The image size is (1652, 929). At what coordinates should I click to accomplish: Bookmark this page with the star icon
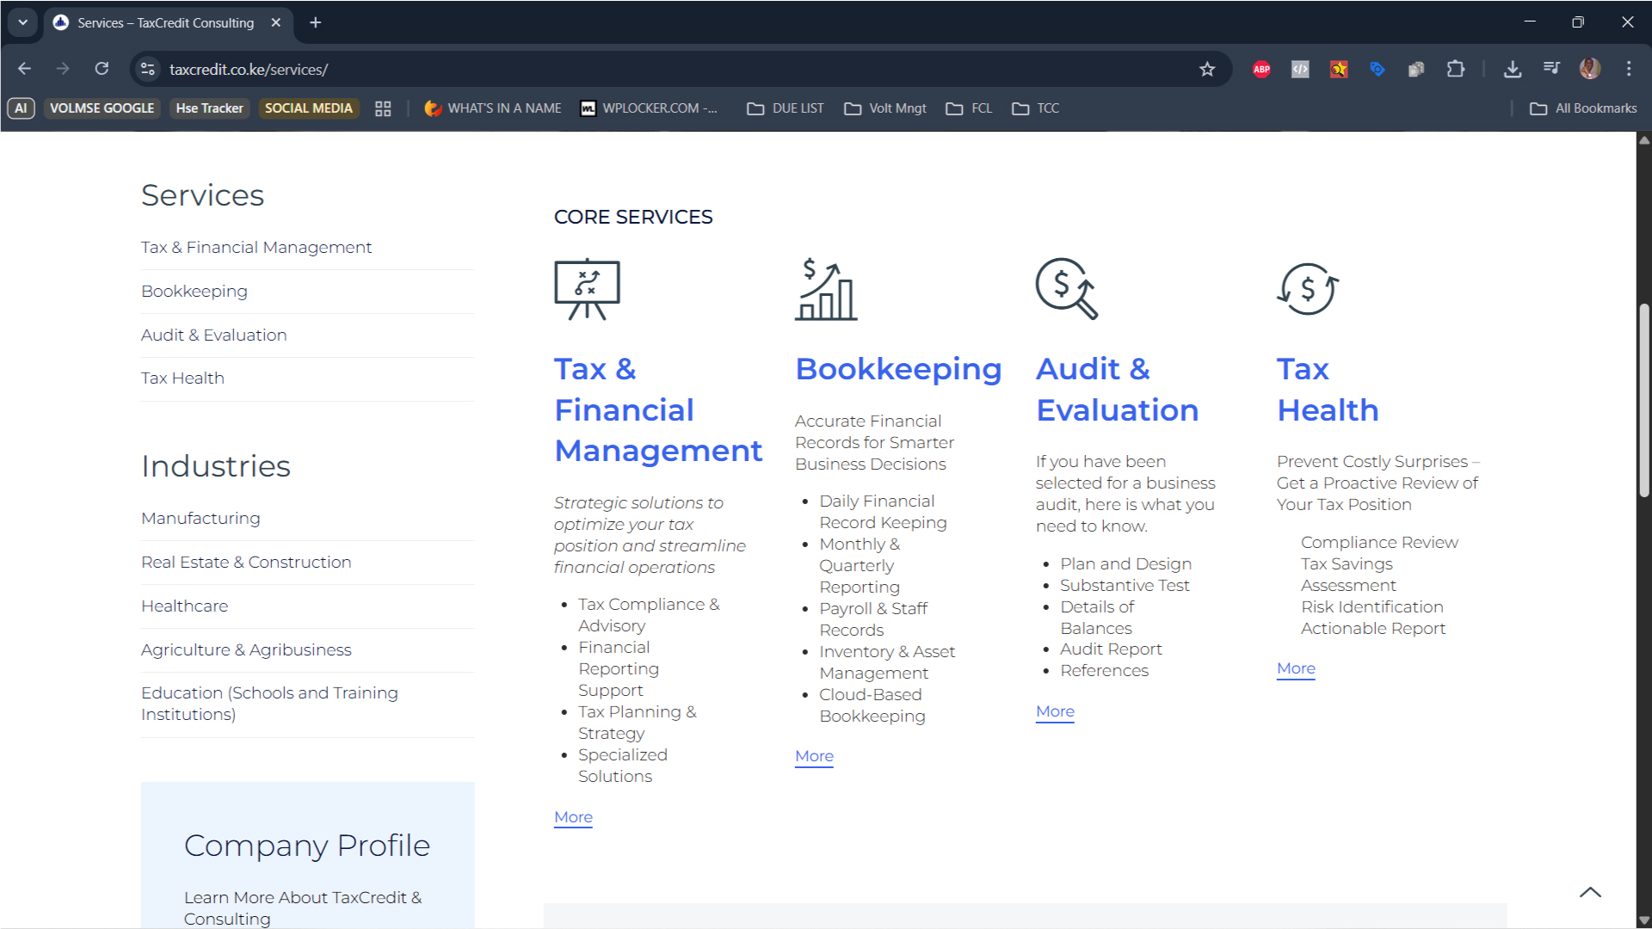[1207, 70]
